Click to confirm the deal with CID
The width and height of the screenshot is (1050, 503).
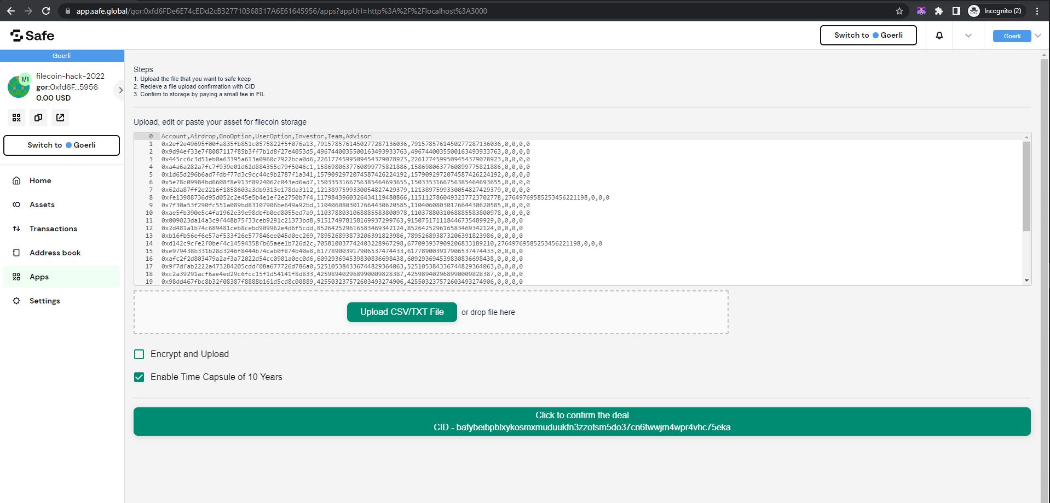pos(582,422)
